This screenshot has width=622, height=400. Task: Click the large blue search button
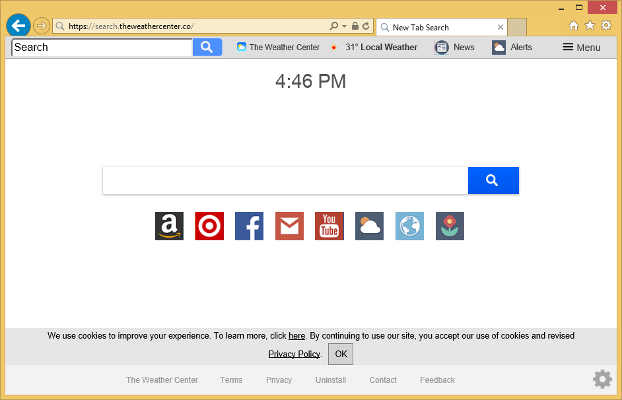(x=493, y=181)
